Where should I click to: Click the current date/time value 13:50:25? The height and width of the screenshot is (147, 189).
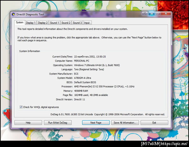coord(90,56)
